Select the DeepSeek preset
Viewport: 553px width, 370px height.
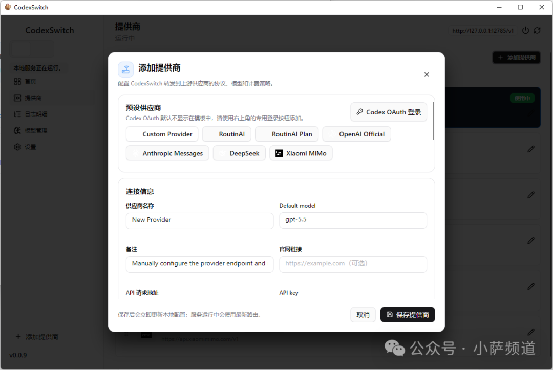tap(239, 153)
